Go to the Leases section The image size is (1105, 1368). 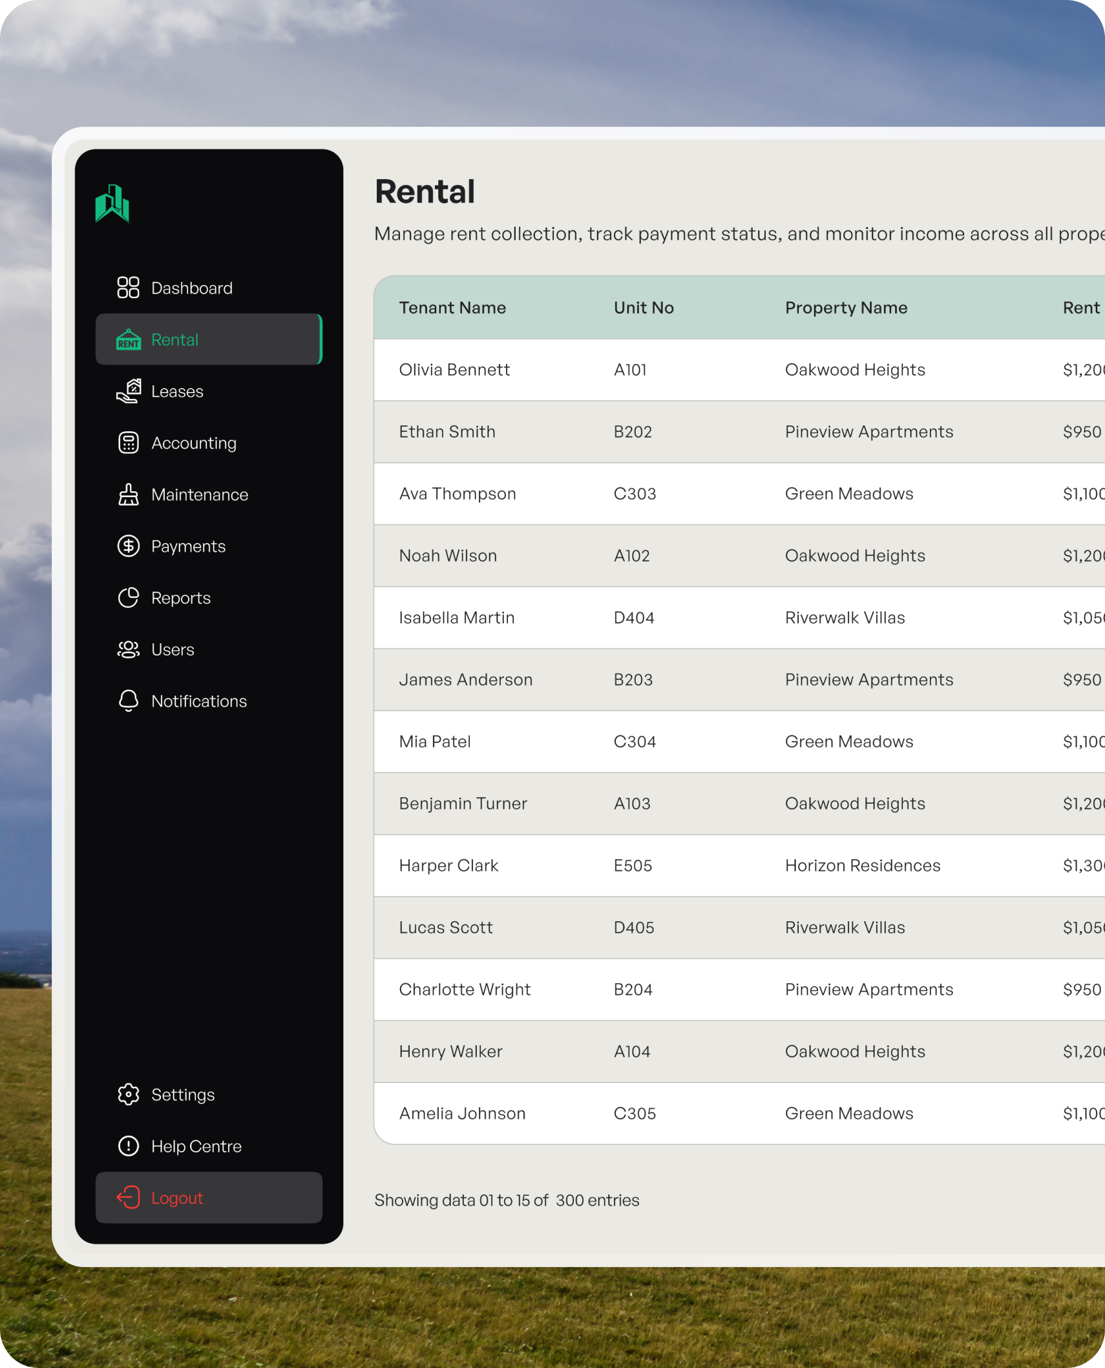pyautogui.click(x=209, y=391)
